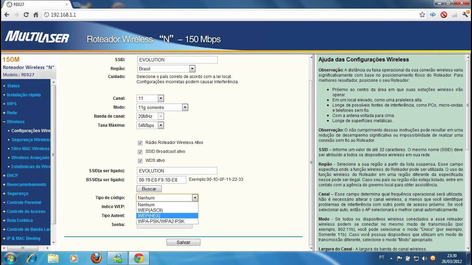472x265 pixels.
Task: Open the Chrome wrench menu
Action: pyautogui.click(x=465, y=15)
